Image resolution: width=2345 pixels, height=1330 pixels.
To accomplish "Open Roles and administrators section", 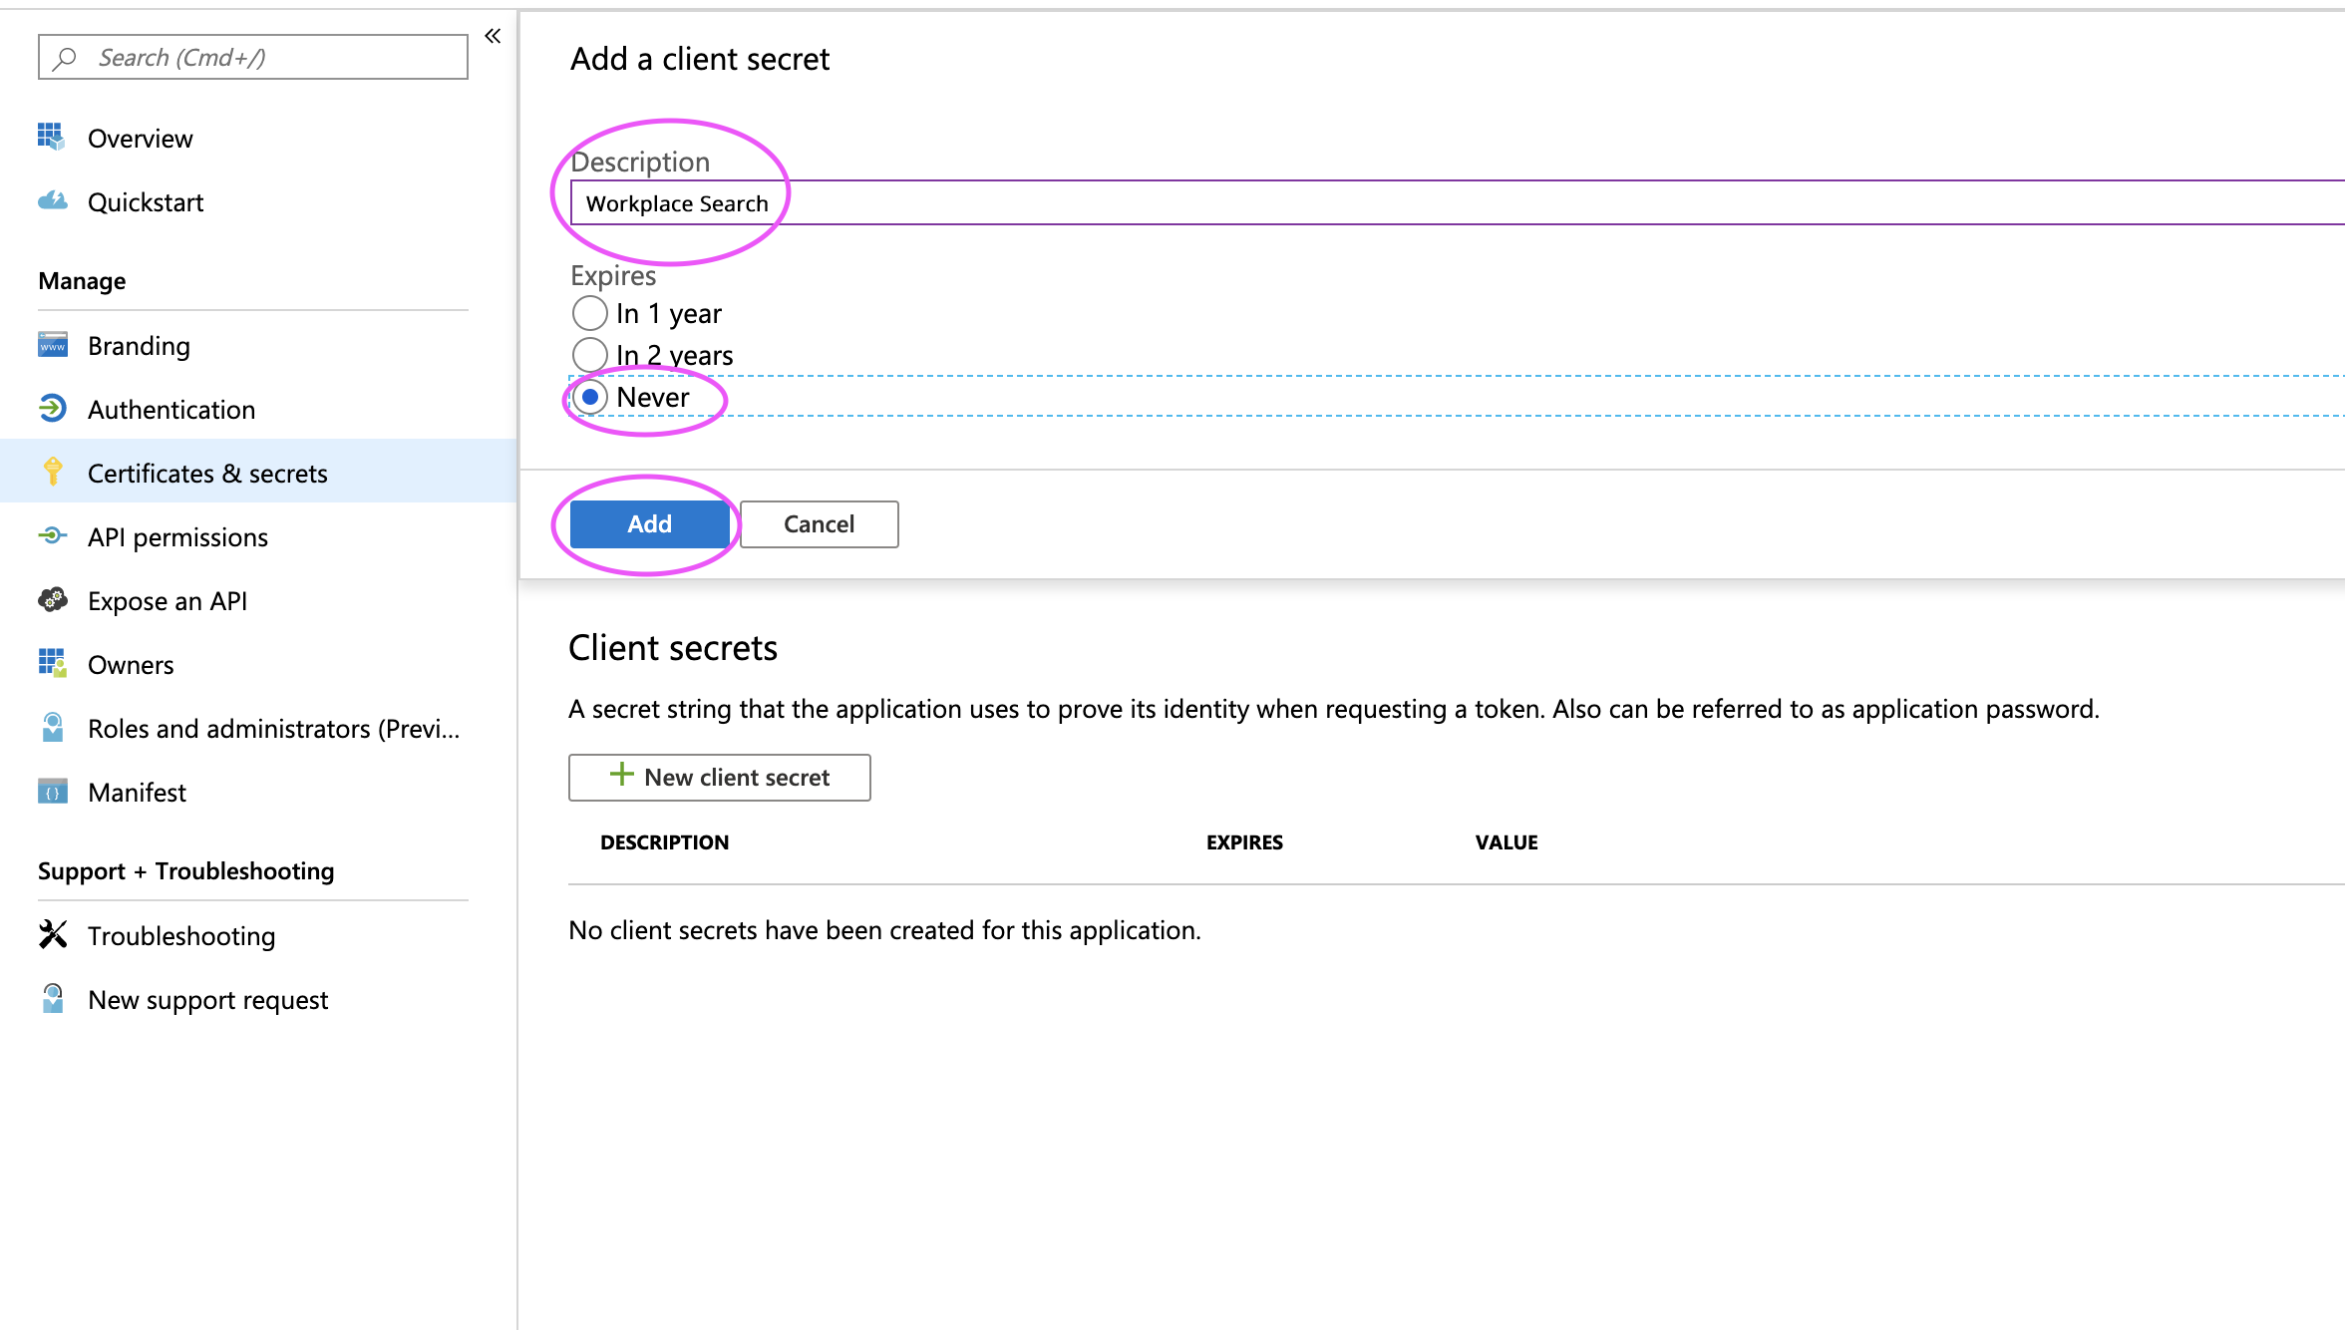I will 273,729.
